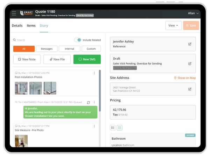Refresh the queued SMS status
The image size is (210, 156).
[89, 103]
